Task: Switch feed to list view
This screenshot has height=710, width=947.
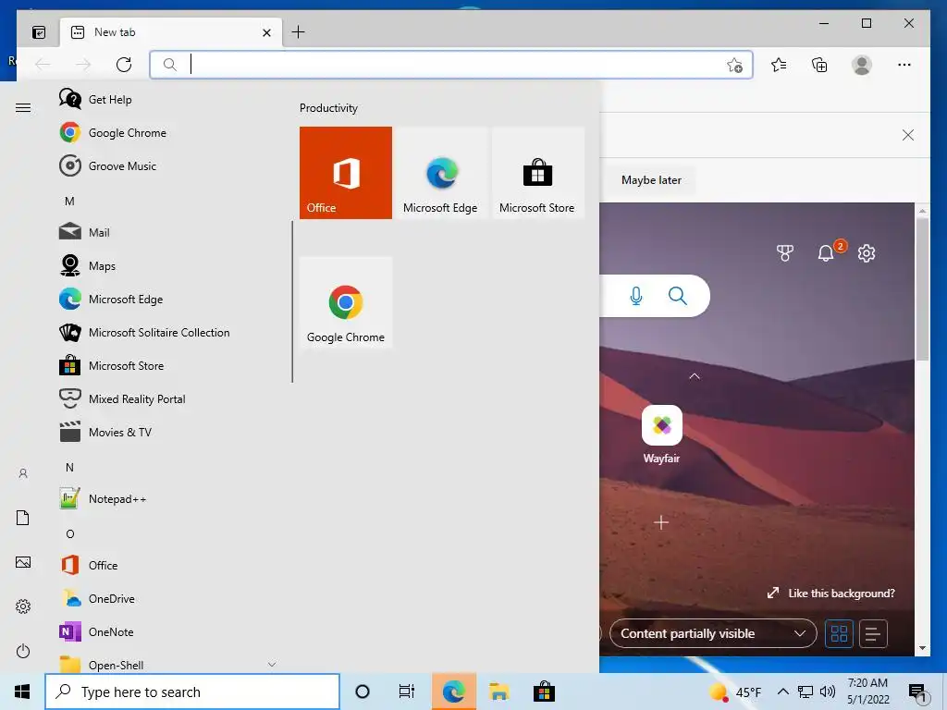Action: pos(873,634)
